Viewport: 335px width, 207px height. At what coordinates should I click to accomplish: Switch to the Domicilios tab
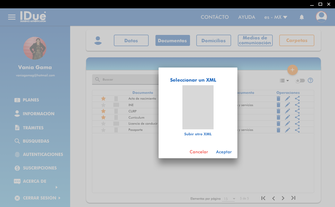tap(214, 40)
